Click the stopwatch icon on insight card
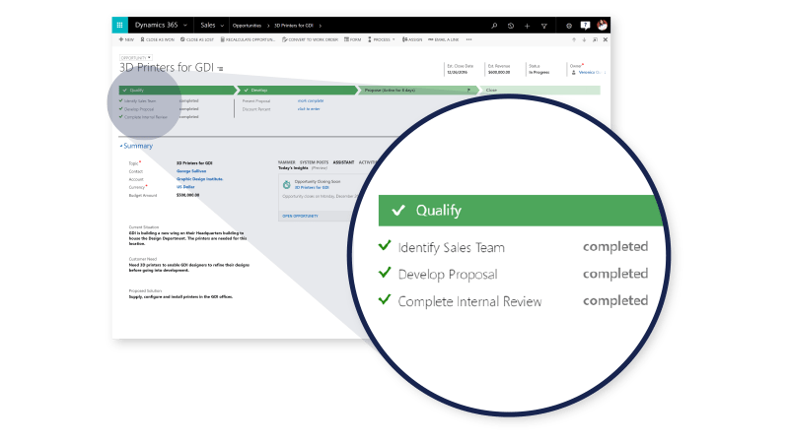789x443 pixels. [x=286, y=185]
